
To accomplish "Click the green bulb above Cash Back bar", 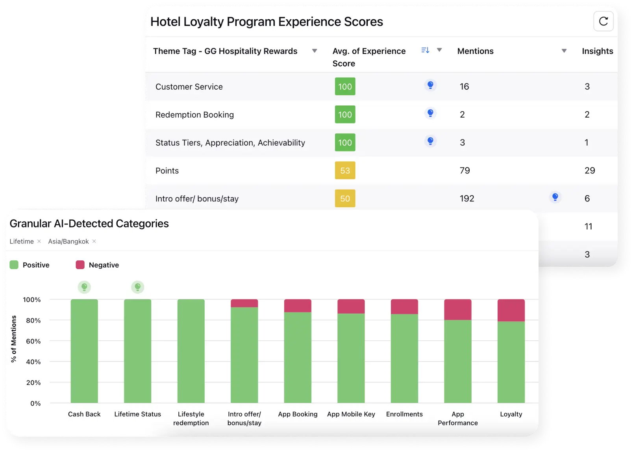I will coord(84,287).
